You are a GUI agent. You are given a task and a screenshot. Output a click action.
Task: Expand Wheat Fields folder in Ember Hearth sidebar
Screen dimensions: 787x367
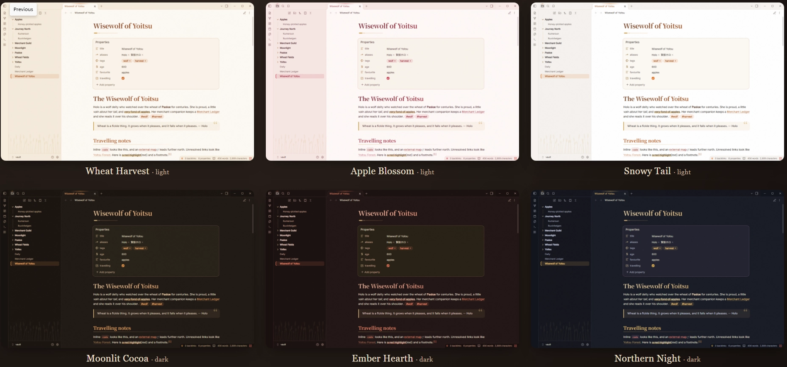[x=278, y=245]
